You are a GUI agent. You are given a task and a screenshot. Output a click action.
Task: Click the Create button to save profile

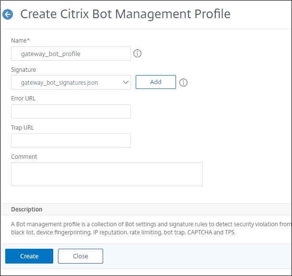point(29,256)
